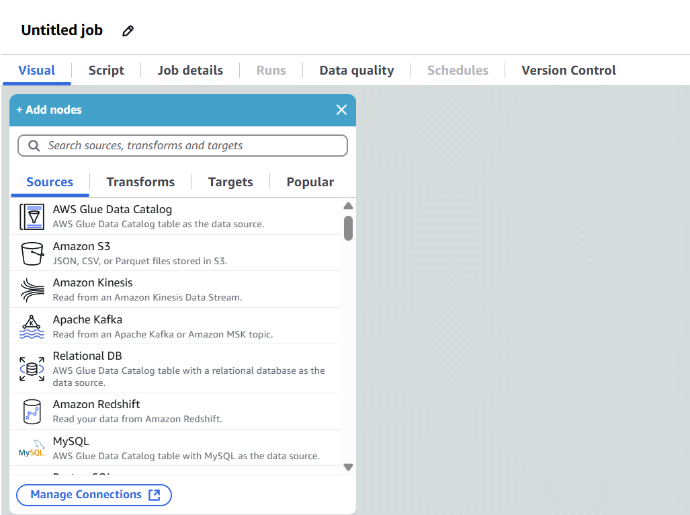The width and height of the screenshot is (690, 515).
Task: Click the scroll down arrow in sources list
Action: click(x=348, y=467)
